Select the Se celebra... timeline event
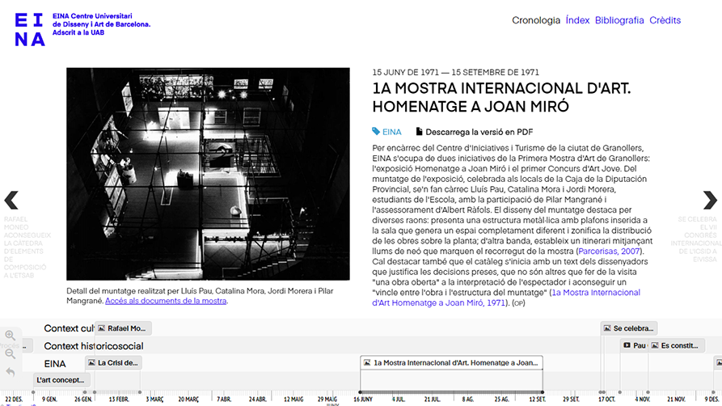The image size is (722, 406). [x=629, y=328]
